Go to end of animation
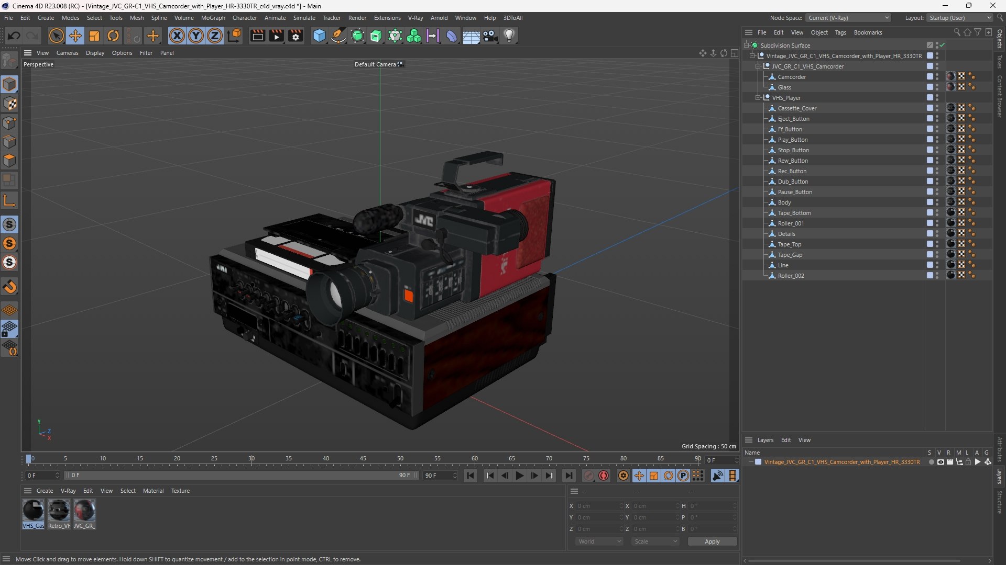 coord(568,476)
